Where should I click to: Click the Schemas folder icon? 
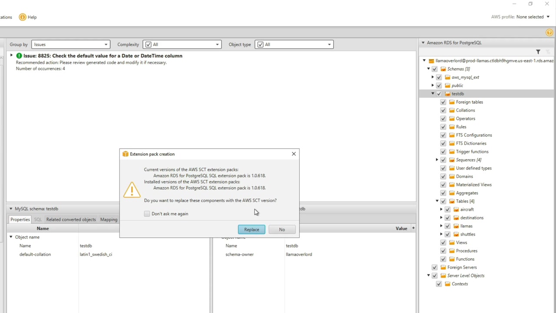click(x=443, y=69)
